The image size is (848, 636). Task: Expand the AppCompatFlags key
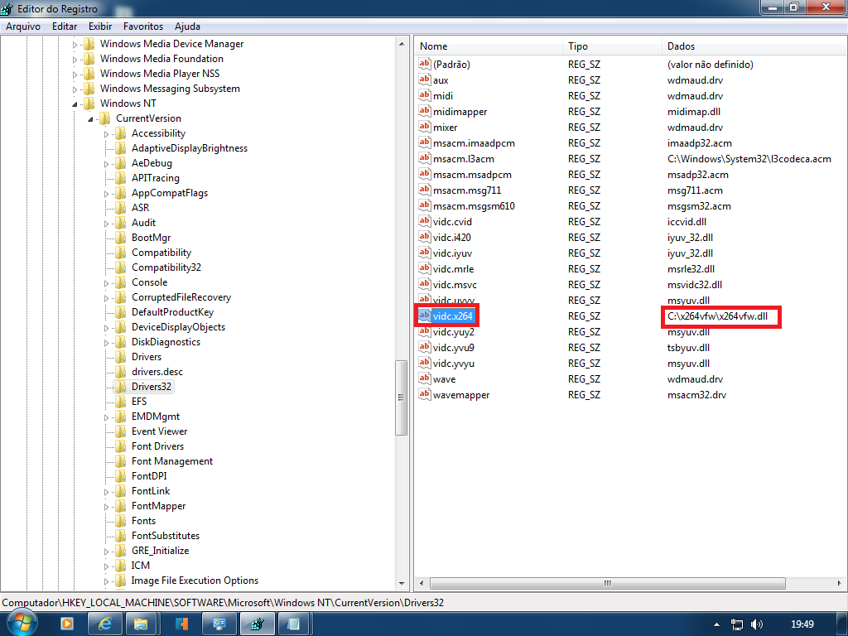click(x=106, y=194)
